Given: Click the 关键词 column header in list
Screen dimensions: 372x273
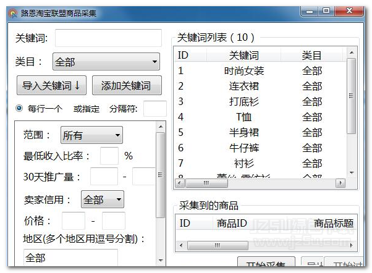Looking at the screenshot, I should [x=243, y=55].
